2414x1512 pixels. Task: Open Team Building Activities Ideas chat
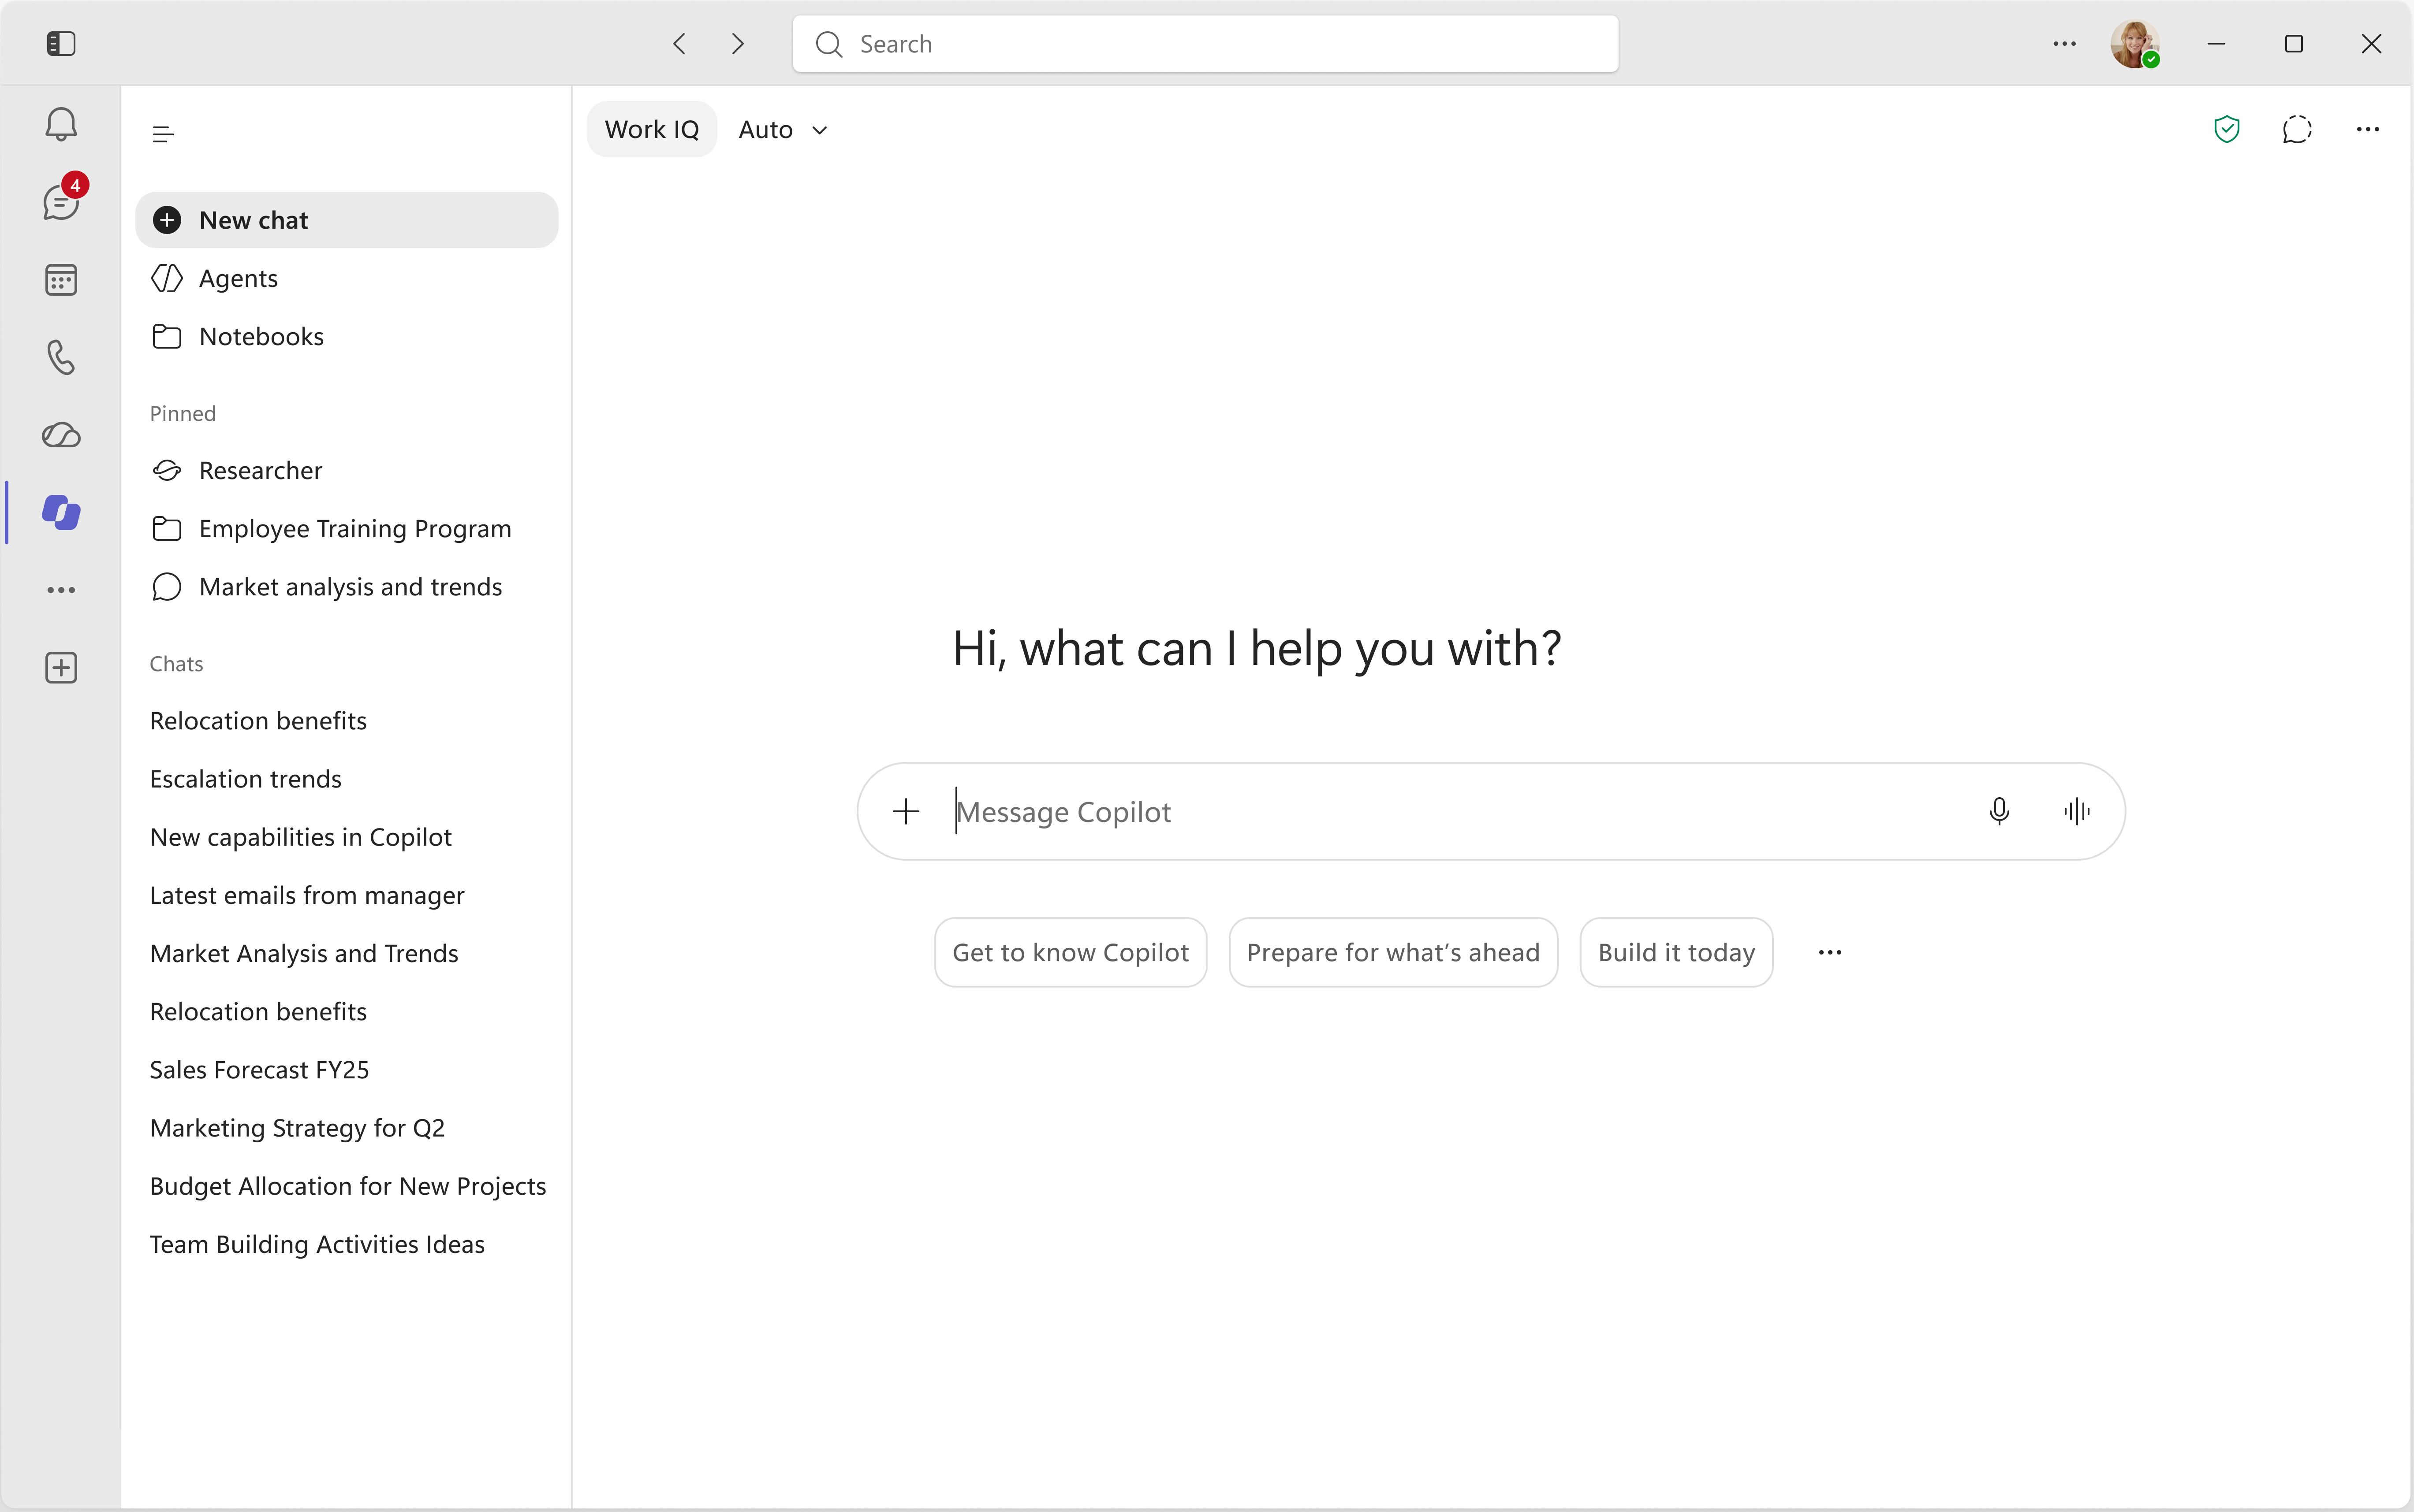pyautogui.click(x=346, y=1244)
